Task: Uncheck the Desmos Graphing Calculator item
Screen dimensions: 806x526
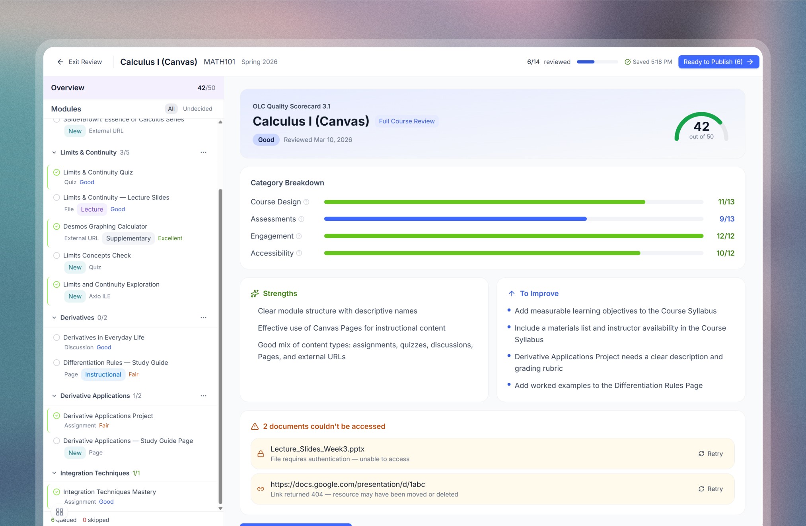Action: click(56, 226)
